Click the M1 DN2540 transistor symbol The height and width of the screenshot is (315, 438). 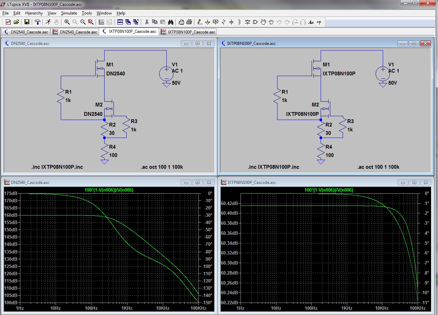point(100,69)
